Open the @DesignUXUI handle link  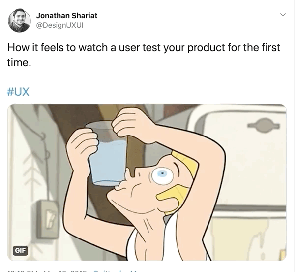tap(59, 25)
